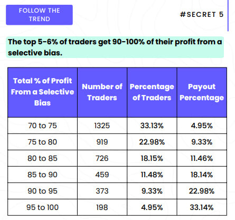Select the 70 to 75 row cell
This screenshot has width=235, height=220.
42,126
